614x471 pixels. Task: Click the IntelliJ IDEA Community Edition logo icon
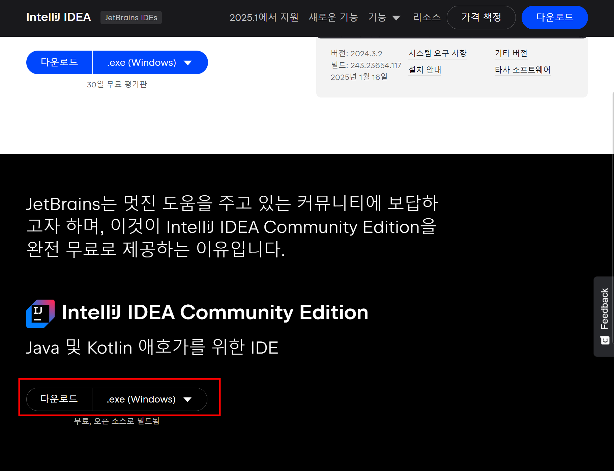pyautogui.click(x=40, y=313)
